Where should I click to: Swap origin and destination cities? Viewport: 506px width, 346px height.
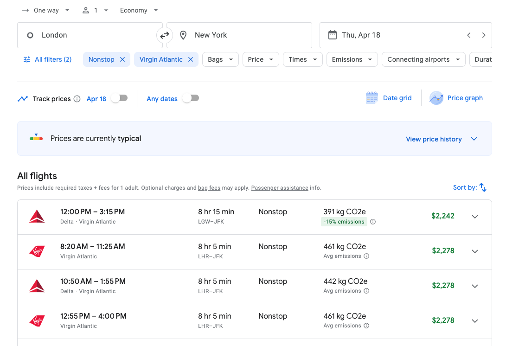(x=165, y=35)
